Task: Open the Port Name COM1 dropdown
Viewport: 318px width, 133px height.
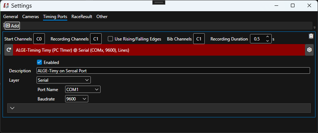Action: [x=83, y=89]
